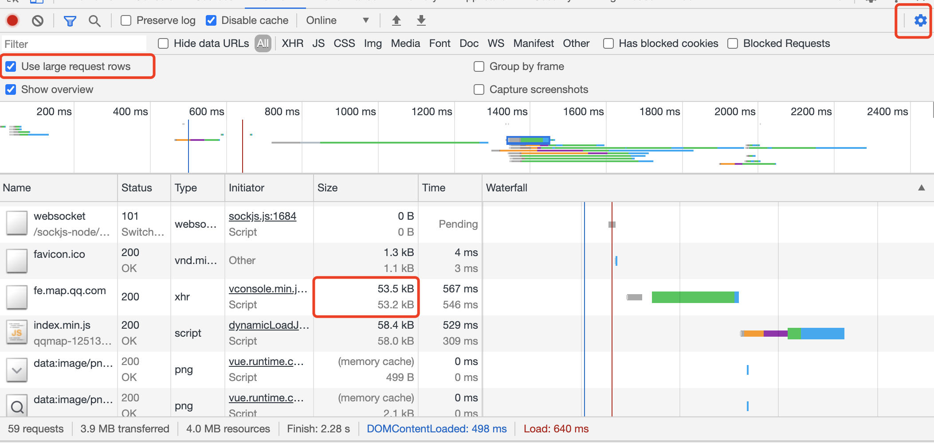
Task: Open the sockjs.js:1684 initiator link
Action: [262, 216]
